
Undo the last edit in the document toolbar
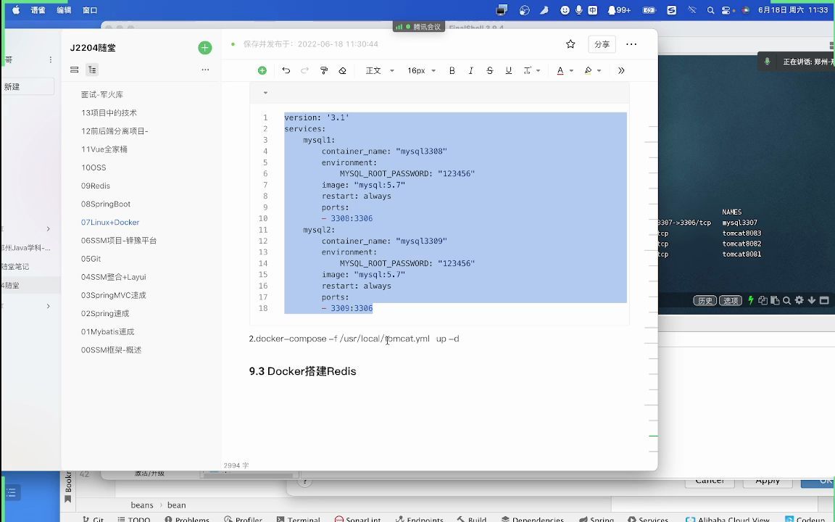286,70
